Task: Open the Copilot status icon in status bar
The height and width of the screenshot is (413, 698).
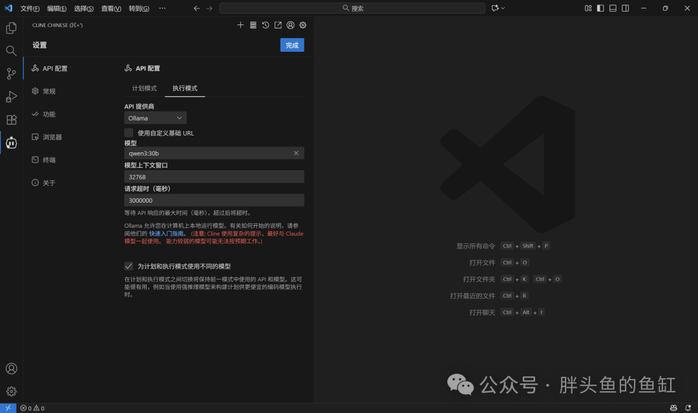Action: (673, 408)
